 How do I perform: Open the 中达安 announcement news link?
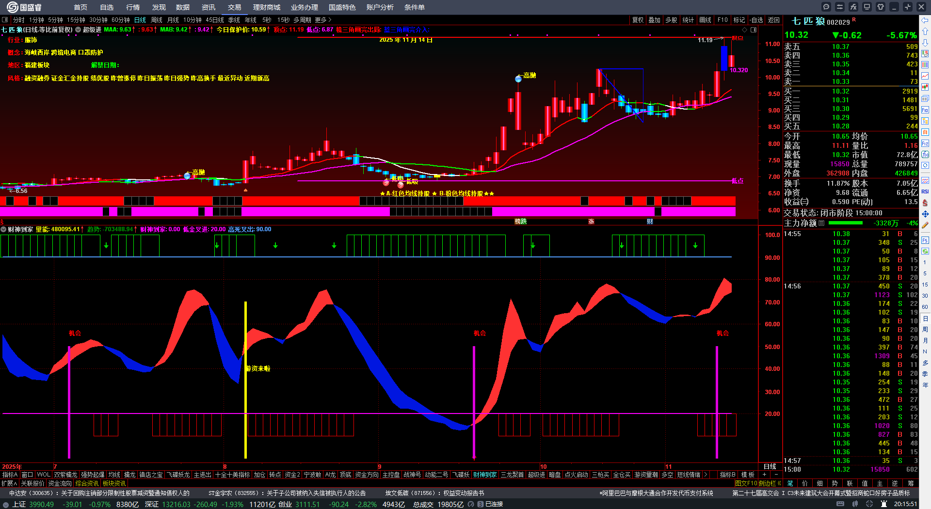point(99,493)
